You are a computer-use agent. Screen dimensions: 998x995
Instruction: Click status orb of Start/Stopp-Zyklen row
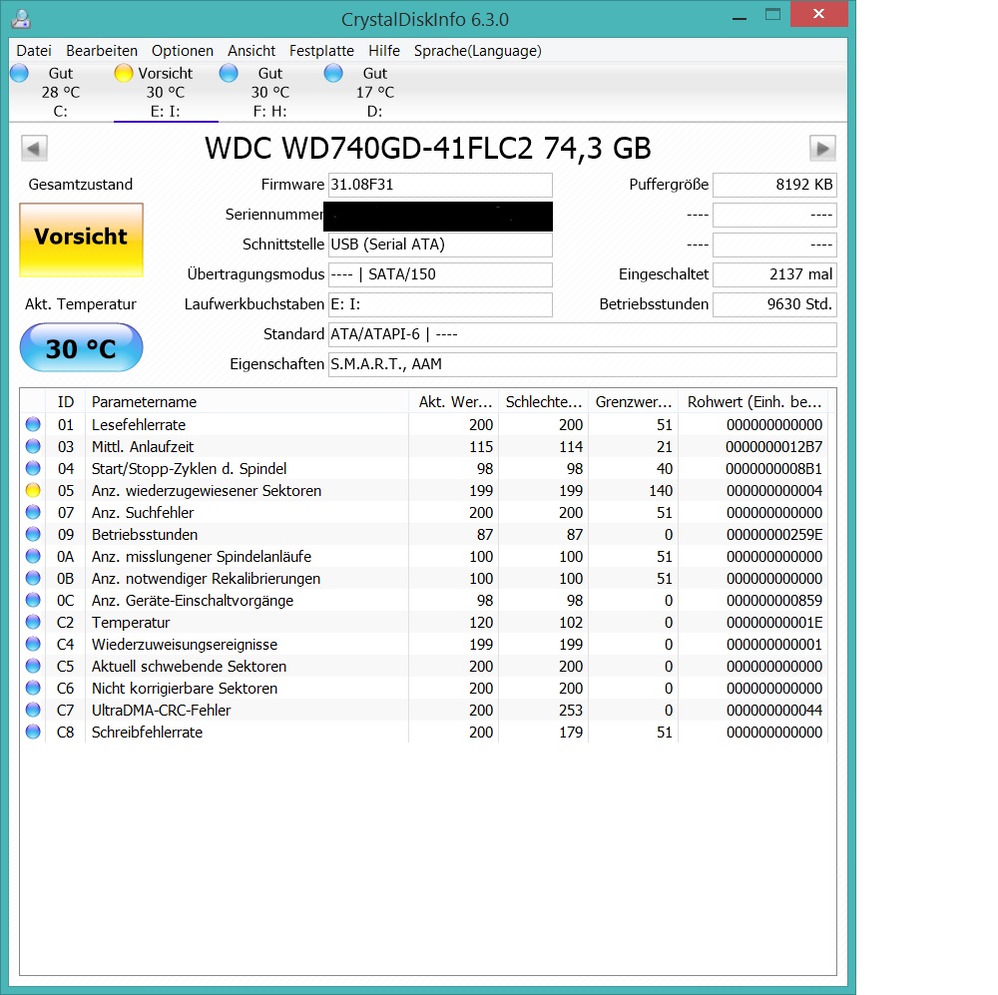(33, 468)
